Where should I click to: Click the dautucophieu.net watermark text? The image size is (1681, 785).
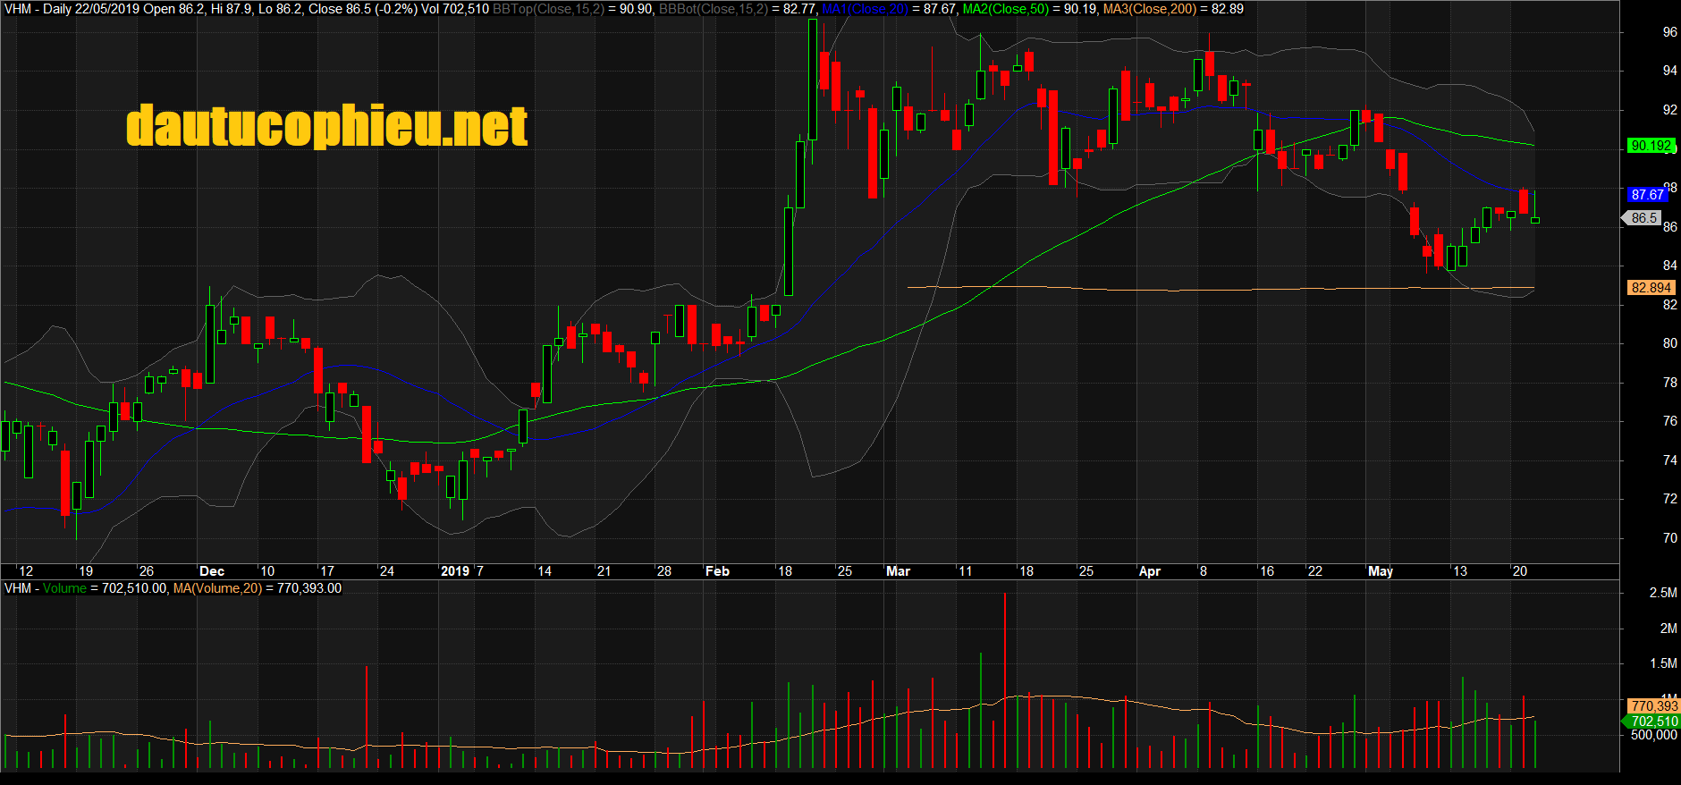click(x=327, y=126)
